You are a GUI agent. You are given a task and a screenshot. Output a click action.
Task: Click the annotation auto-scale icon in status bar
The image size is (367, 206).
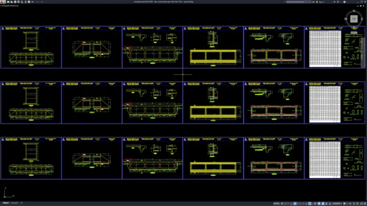tap(330, 204)
